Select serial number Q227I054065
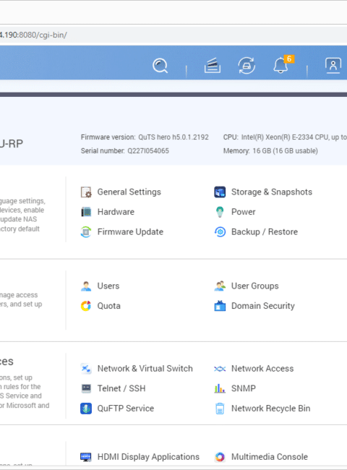347x470 pixels. [148, 151]
